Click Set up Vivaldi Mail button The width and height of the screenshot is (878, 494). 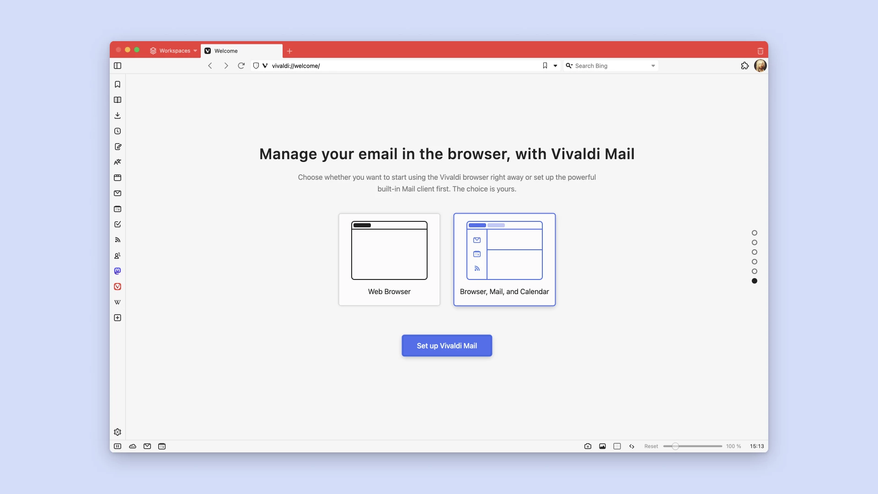tap(447, 345)
